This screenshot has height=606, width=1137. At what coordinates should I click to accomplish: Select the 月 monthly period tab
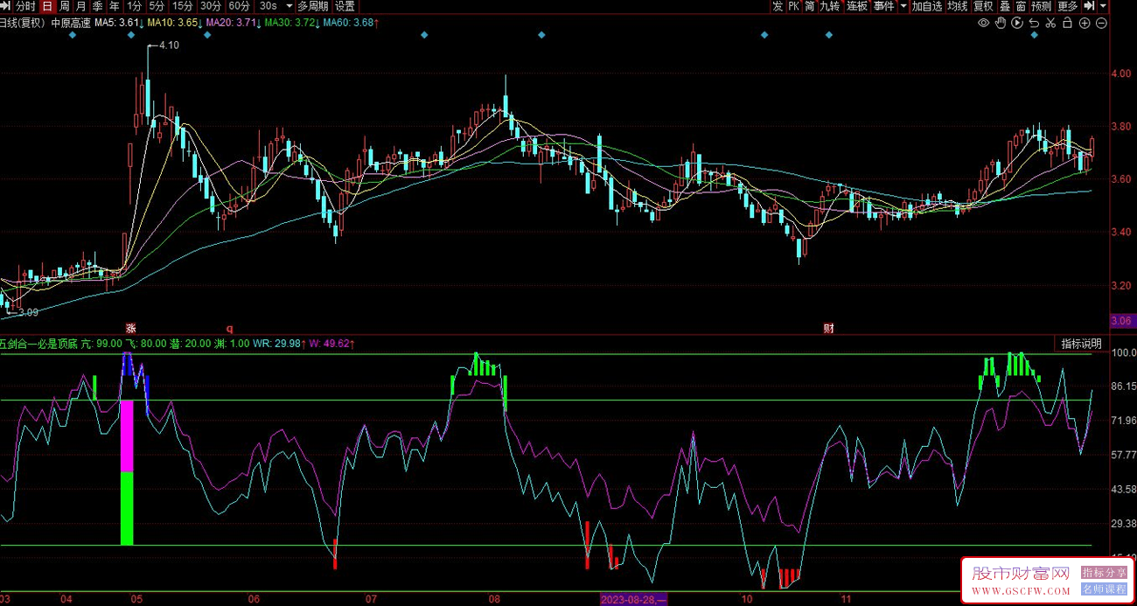pos(81,6)
